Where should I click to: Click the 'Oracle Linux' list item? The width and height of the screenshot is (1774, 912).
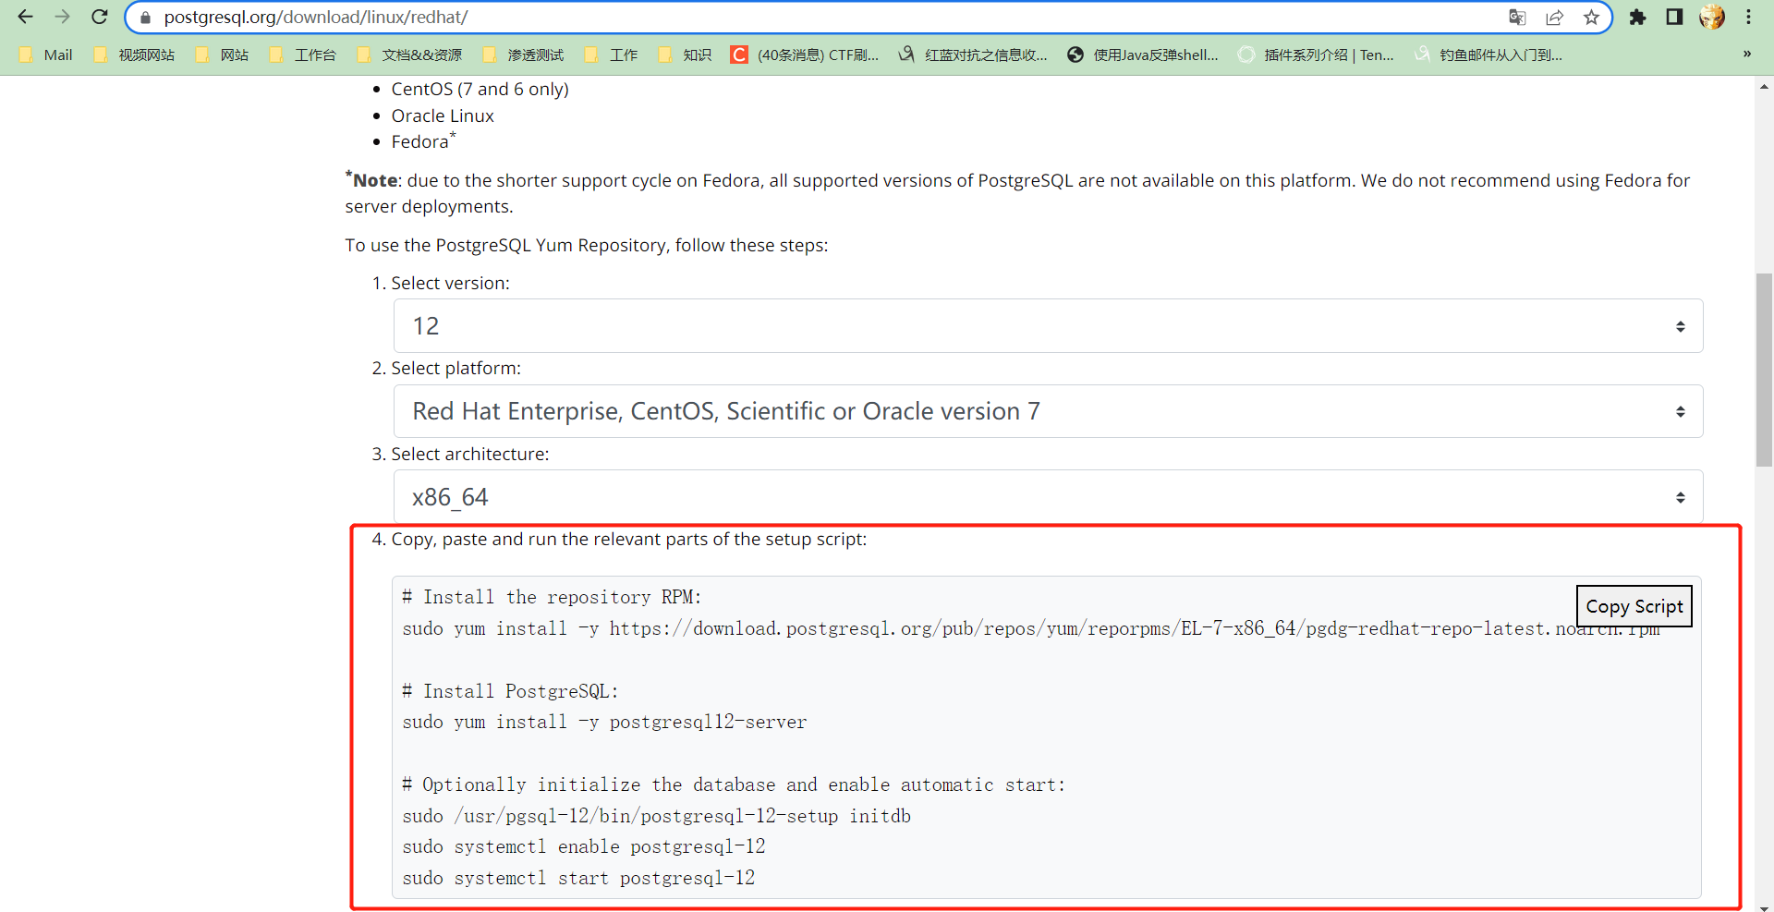pos(443,116)
